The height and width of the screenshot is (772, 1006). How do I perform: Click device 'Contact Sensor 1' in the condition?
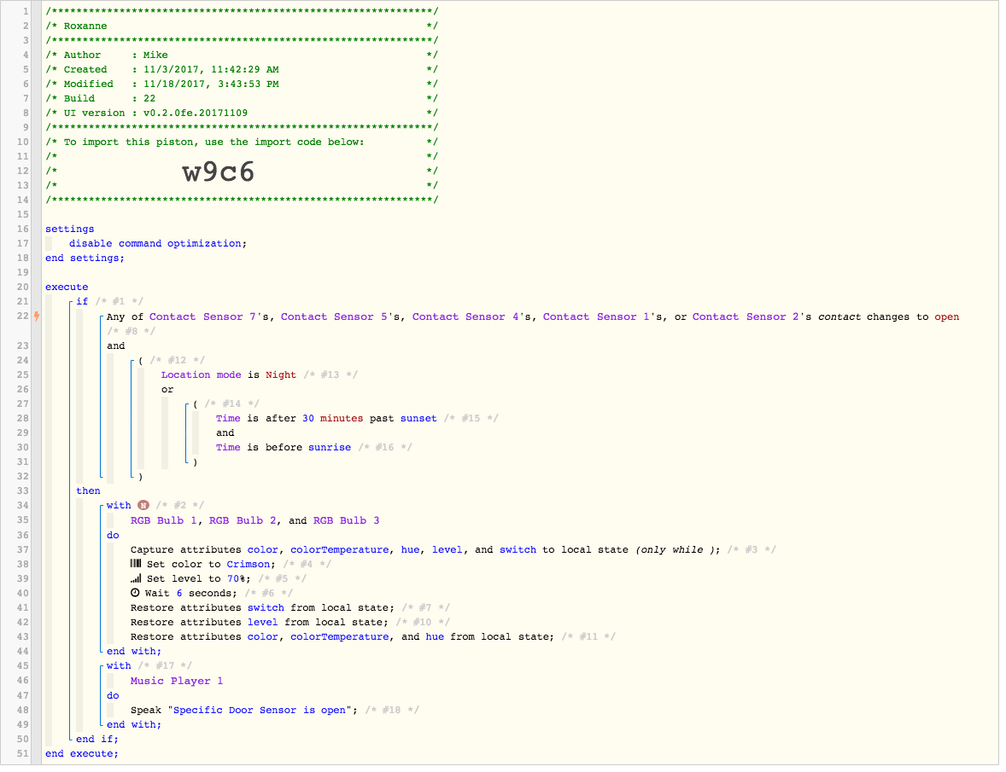(596, 316)
